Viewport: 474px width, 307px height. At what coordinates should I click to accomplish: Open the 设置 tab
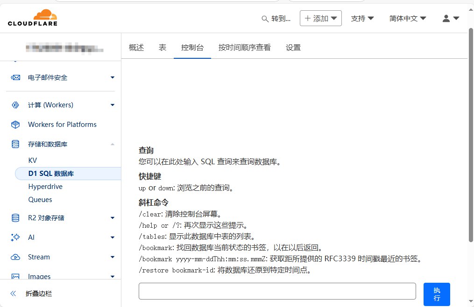[x=293, y=48]
